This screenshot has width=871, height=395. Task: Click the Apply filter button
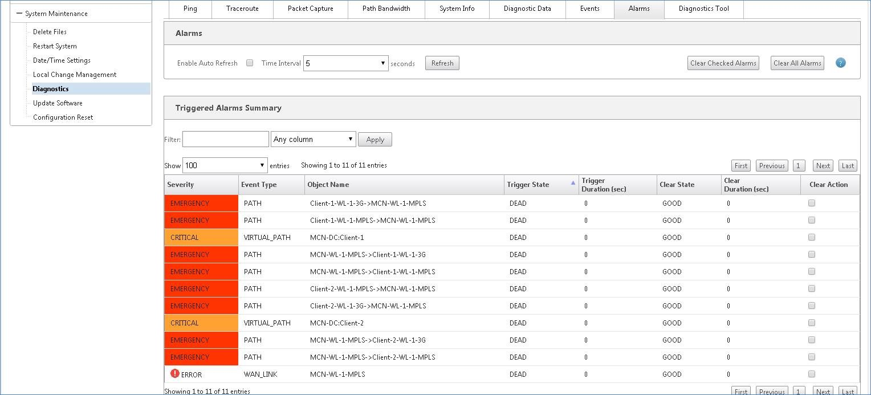click(x=375, y=140)
